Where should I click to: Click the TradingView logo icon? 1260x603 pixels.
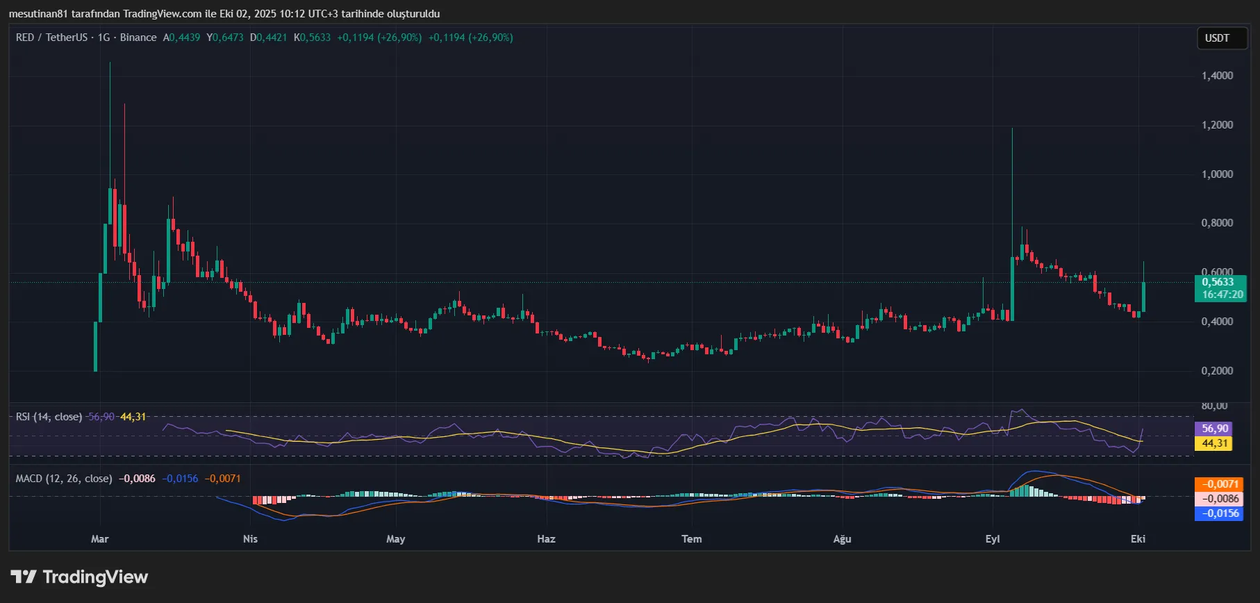[24, 577]
